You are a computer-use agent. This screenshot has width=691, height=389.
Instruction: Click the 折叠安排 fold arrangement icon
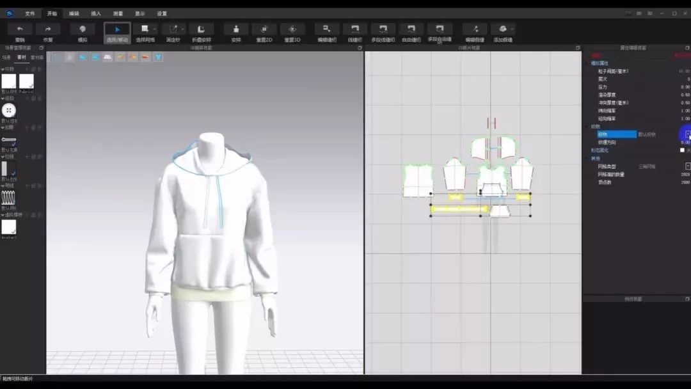click(202, 29)
